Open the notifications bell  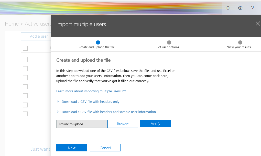(x=228, y=8)
